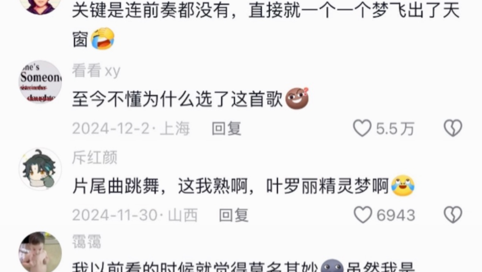Open username 斥红颜 profile
The width and height of the screenshot is (482, 272).
[x=95, y=158]
